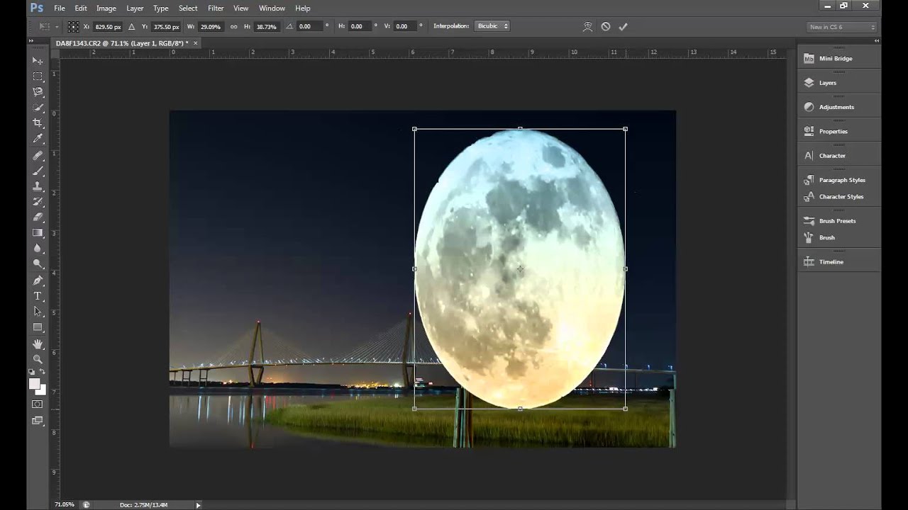Toggle the maintain aspect ratio link

tap(233, 26)
